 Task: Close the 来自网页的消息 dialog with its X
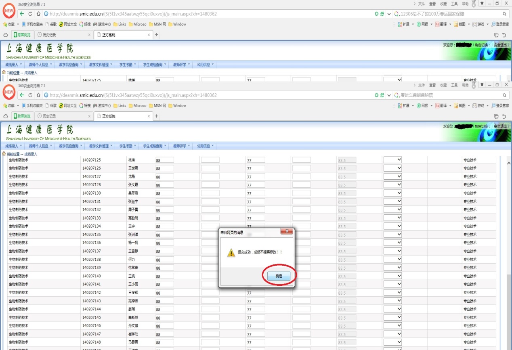click(287, 231)
